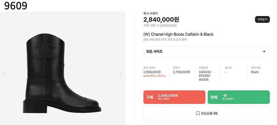Click the green 판매 sell button
Viewport: 277px width, 125px height.
(x=239, y=97)
